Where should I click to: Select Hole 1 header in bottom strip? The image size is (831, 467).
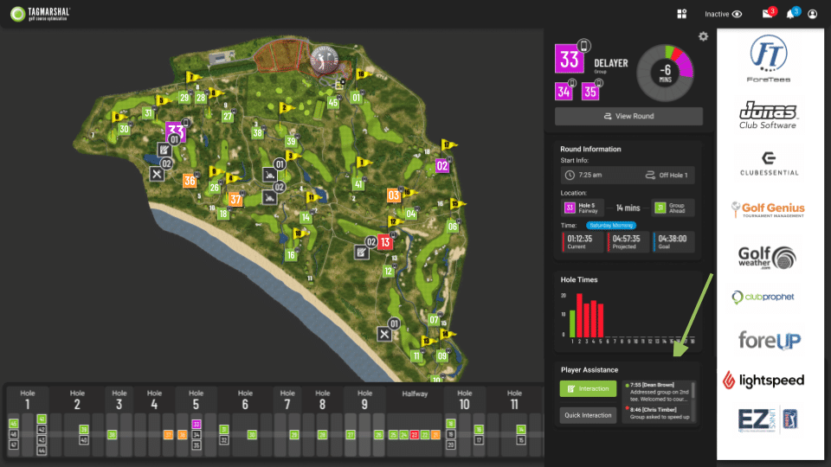click(28, 400)
